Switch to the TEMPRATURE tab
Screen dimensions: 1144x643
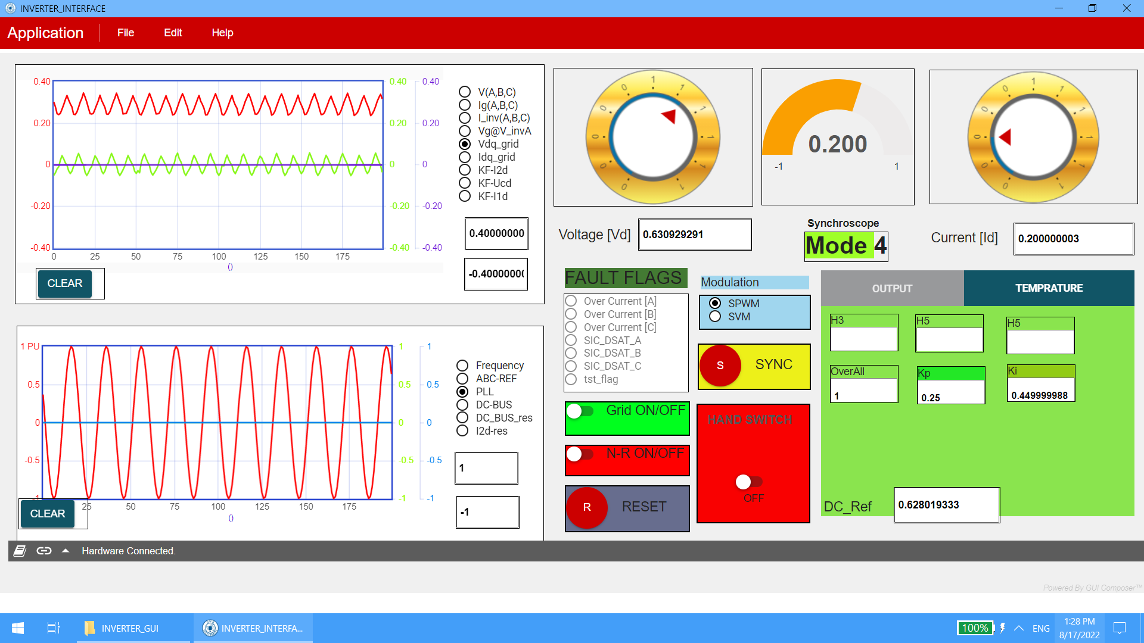coord(1049,288)
